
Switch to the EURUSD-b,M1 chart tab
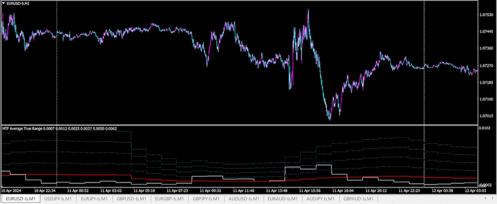point(20,199)
